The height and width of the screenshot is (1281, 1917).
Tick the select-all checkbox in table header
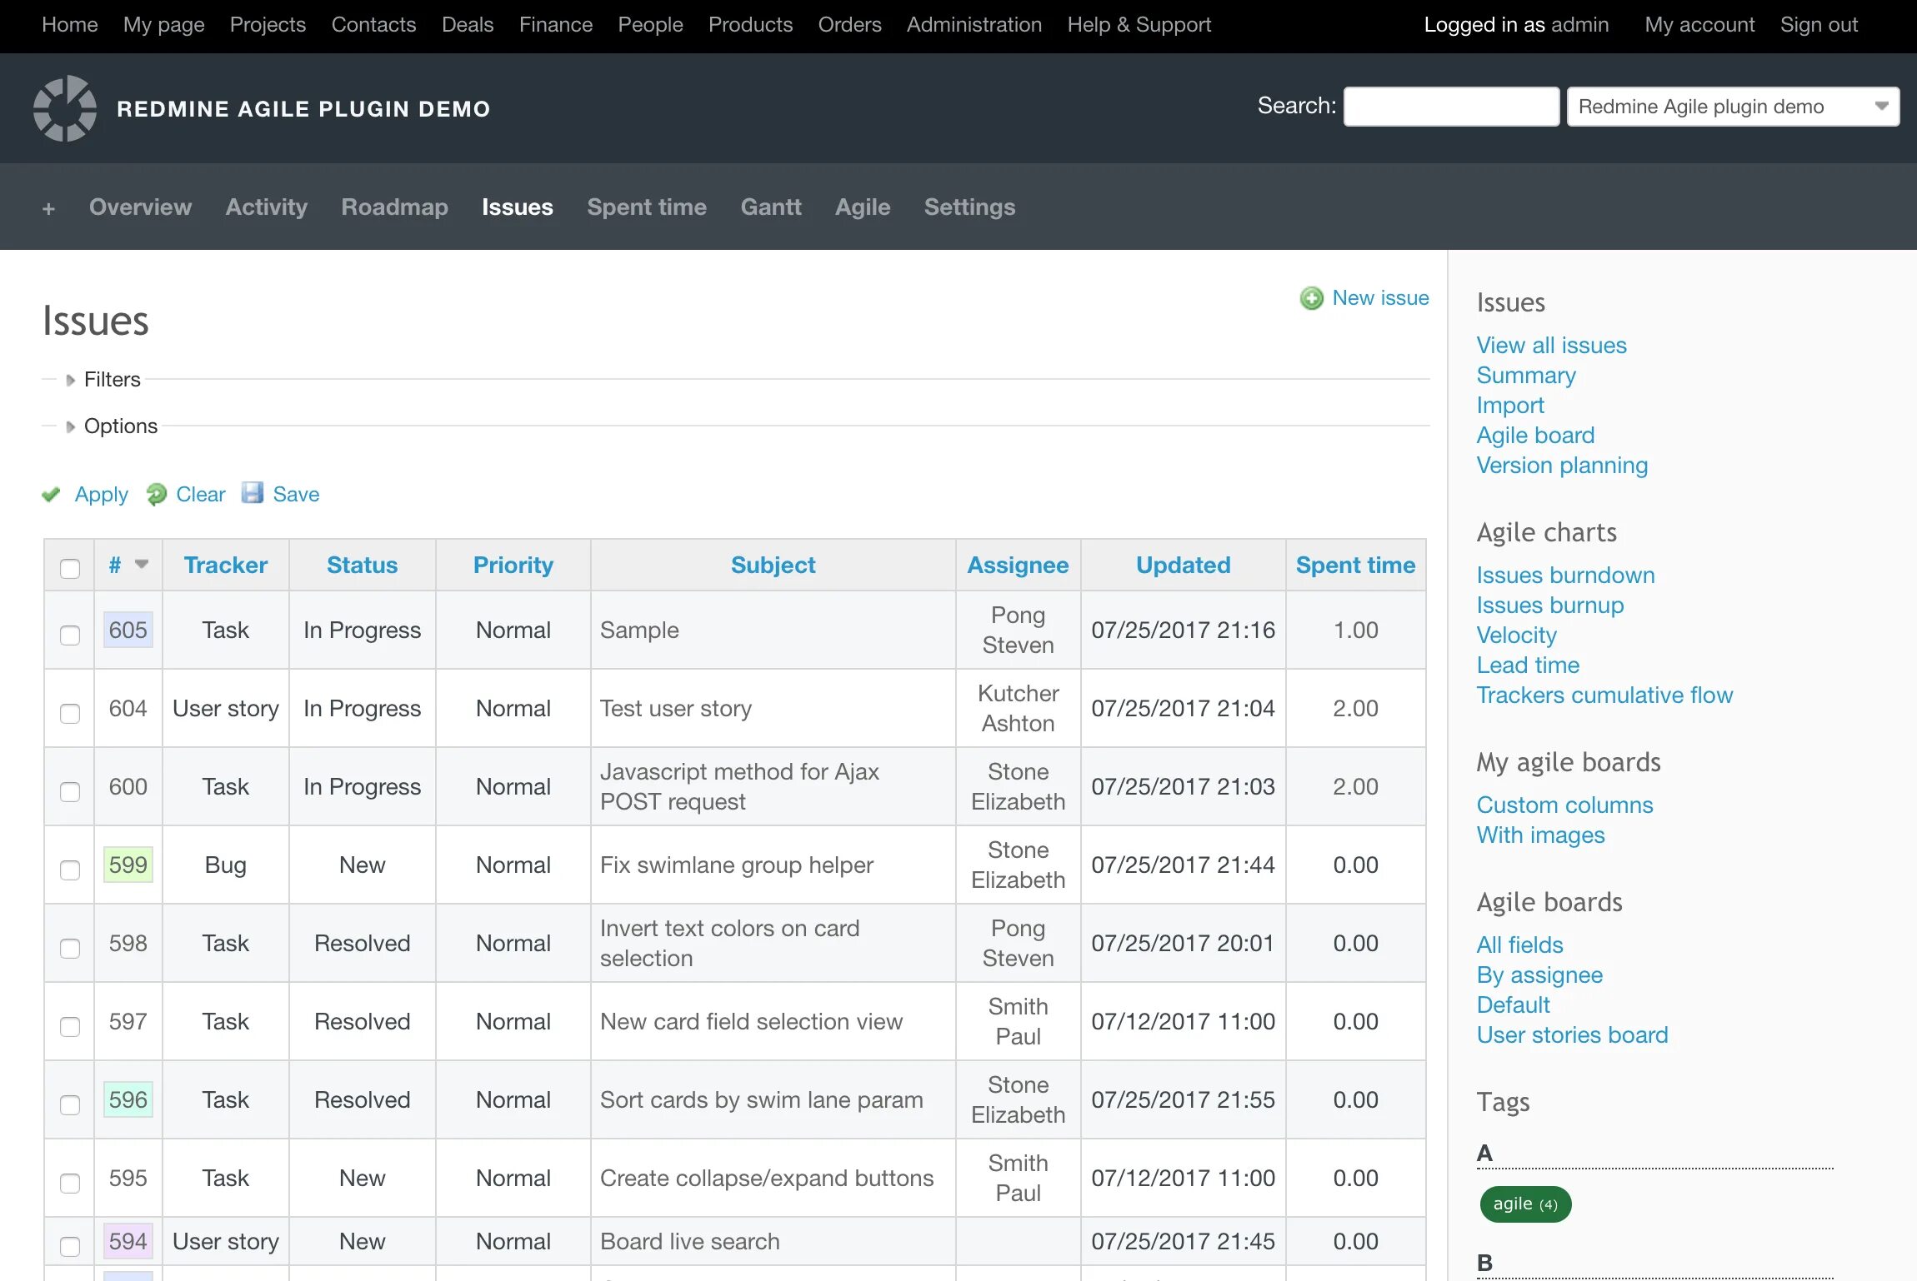click(70, 568)
